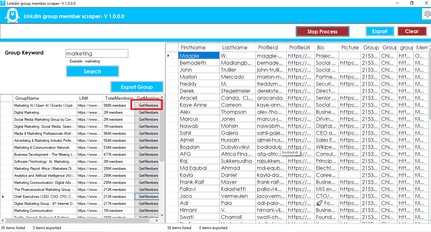
Task: Click group list vertical scrollbar down arrow
Action: pyautogui.click(x=162, y=215)
